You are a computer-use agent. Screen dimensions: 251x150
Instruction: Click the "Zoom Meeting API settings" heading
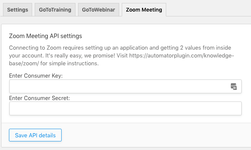(46, 36)
